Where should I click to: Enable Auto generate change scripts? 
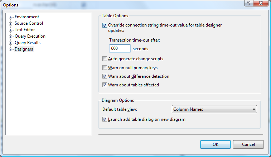point(105,59)
